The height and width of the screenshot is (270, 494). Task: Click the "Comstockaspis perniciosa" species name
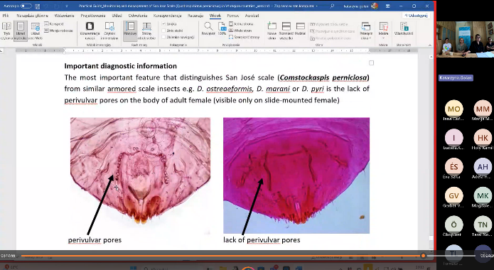tap(323, 77)
